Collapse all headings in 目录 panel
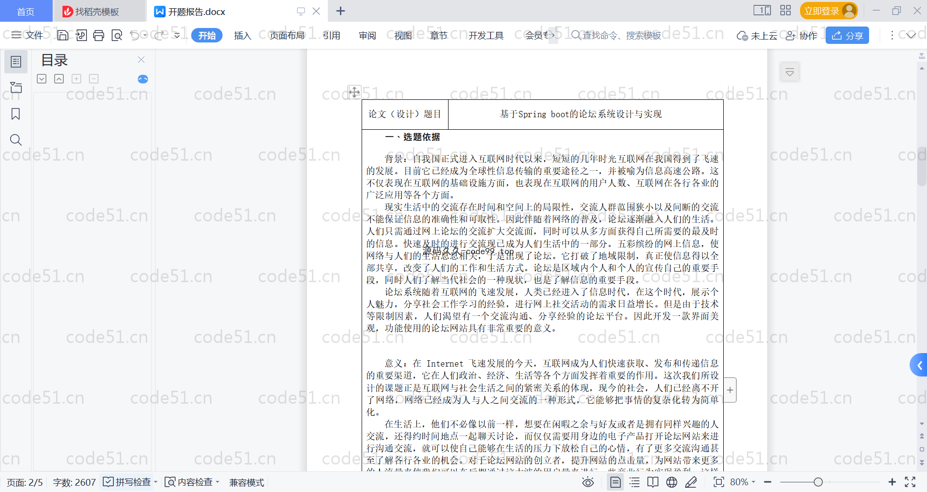This screenshot has height=492, width=927. (x=59, y=79)
